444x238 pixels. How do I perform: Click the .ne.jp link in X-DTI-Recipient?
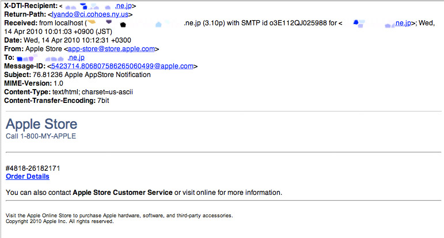123,6
